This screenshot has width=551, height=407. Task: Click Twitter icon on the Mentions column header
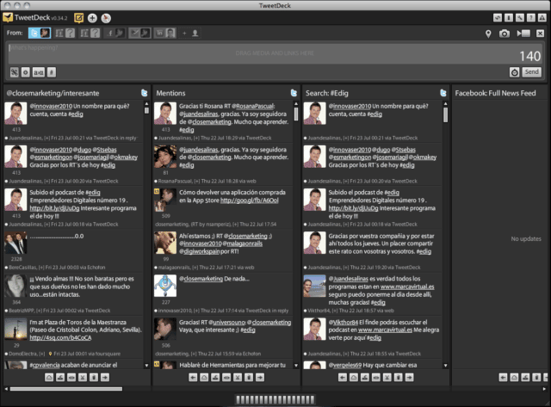tap(294, 93)
